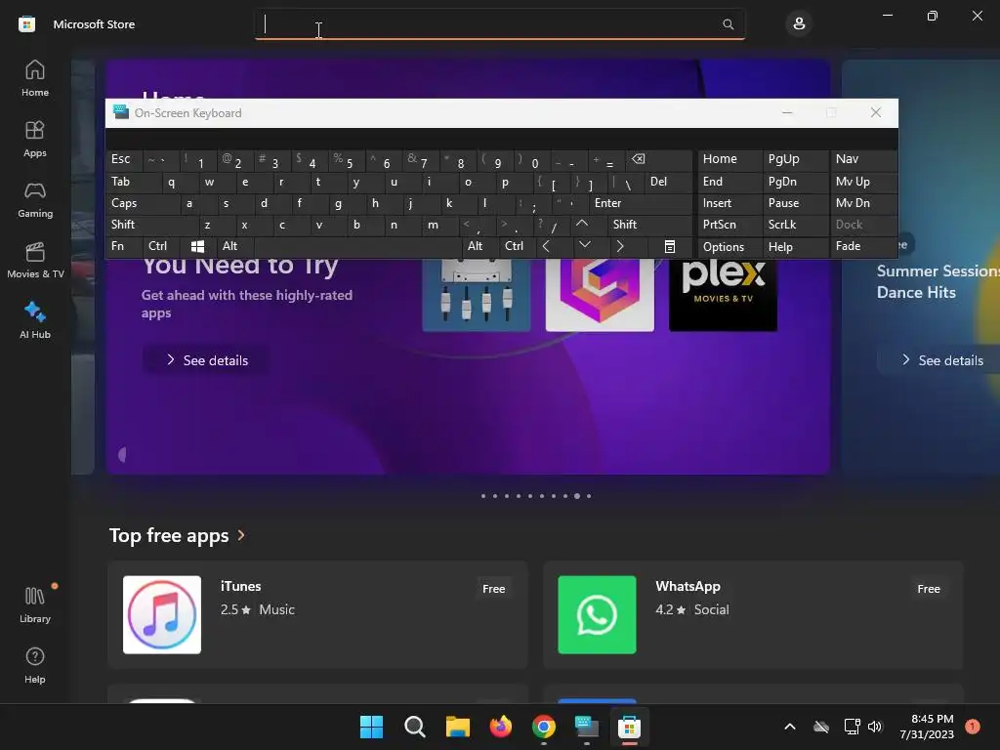Click the Del key on On-Screen Keyboard

(x=669, y=182)
